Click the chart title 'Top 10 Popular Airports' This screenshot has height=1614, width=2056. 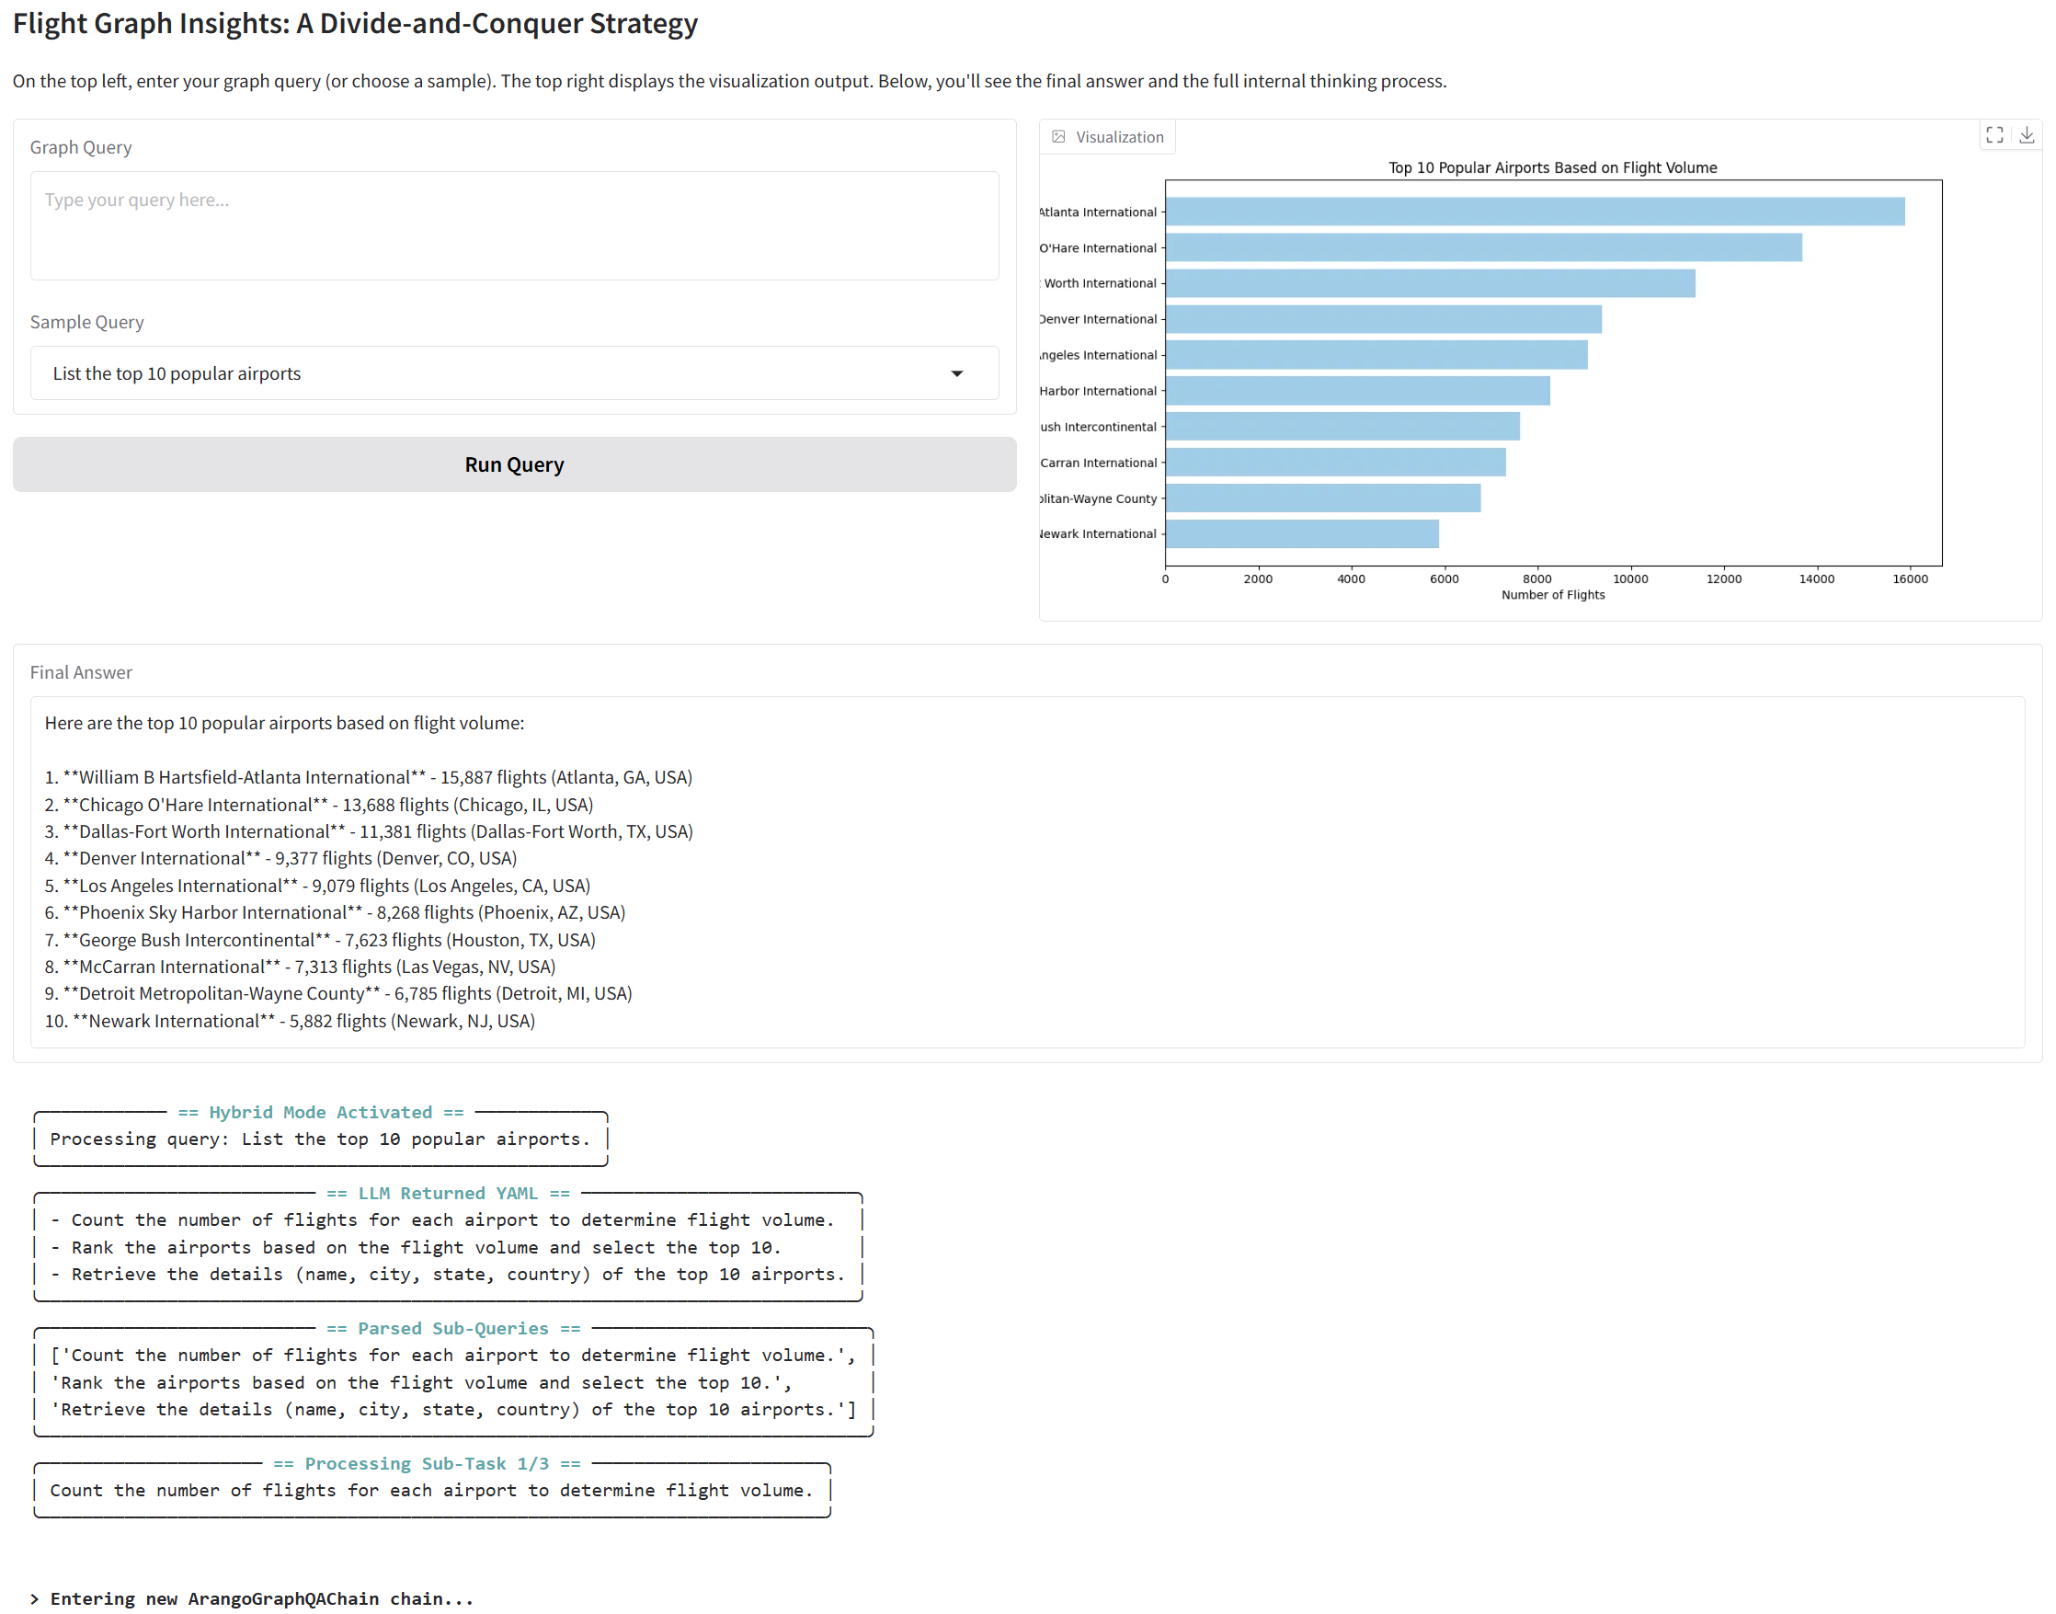click(x=1551, y=167)
